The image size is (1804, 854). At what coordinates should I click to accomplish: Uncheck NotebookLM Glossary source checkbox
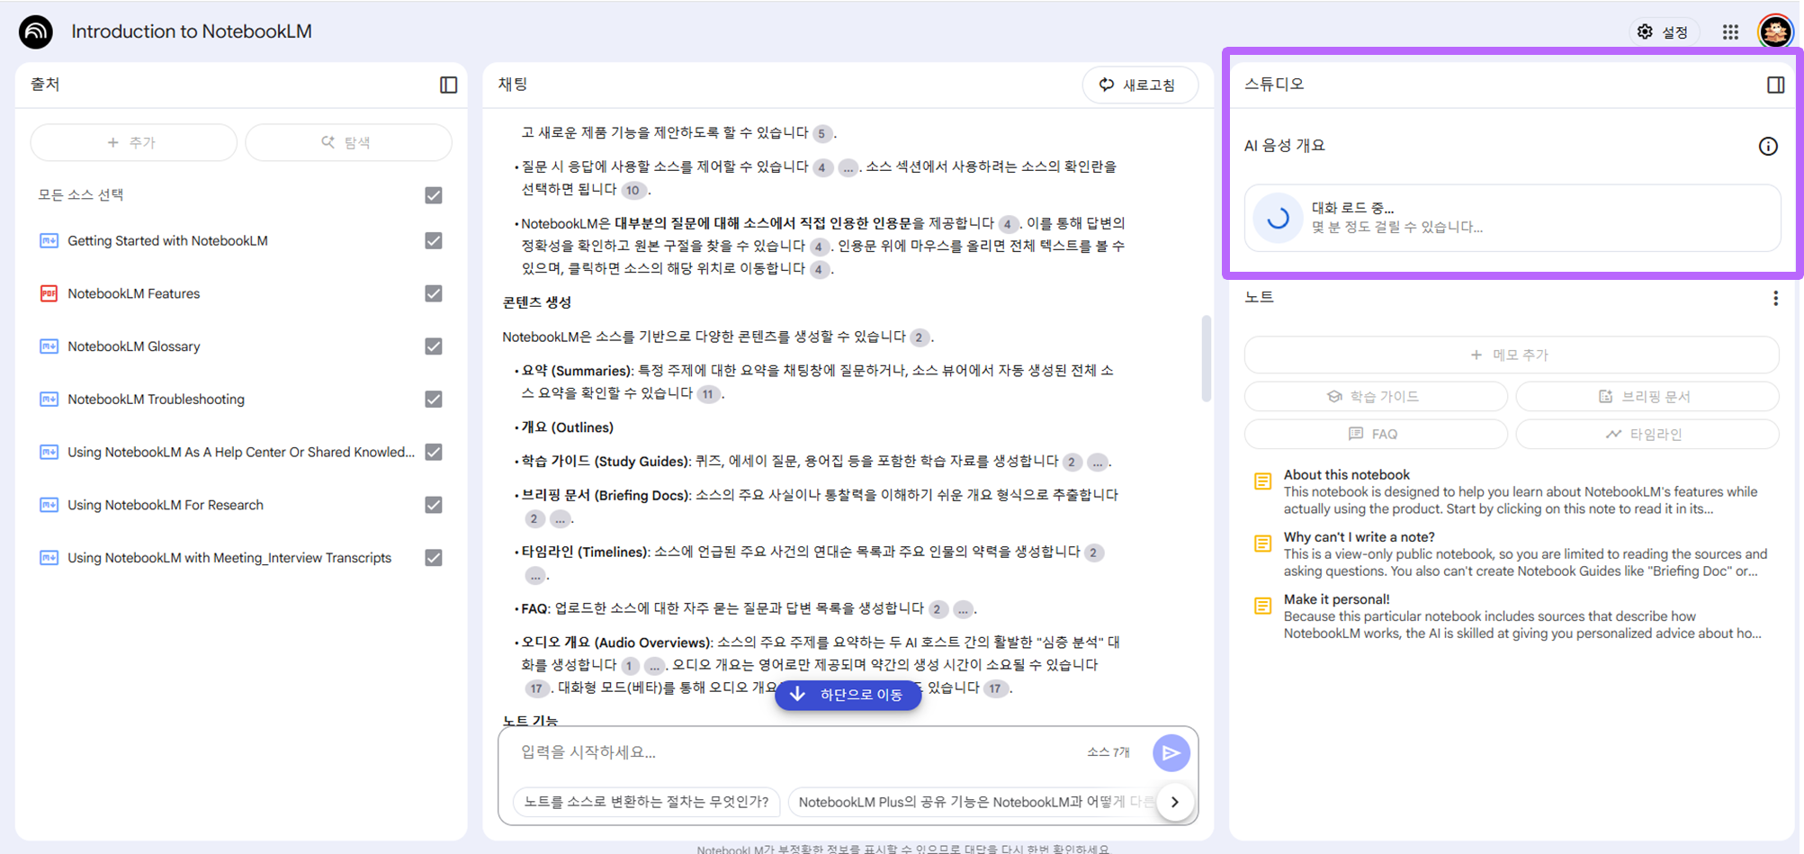point(434,346)
